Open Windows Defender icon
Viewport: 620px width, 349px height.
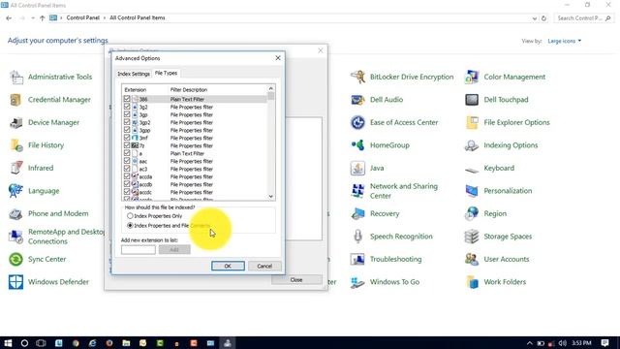click(16, 282)
